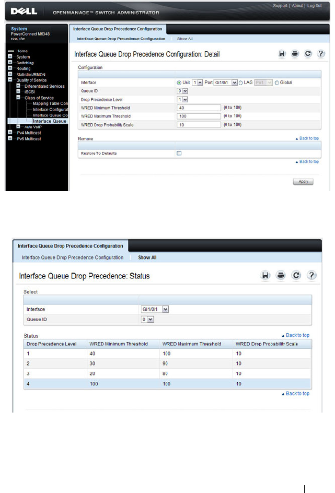The width and height of the screenshot is (335, 493).
Task: Open Help icon in Status page header
Action: click(x=311, y=275)
